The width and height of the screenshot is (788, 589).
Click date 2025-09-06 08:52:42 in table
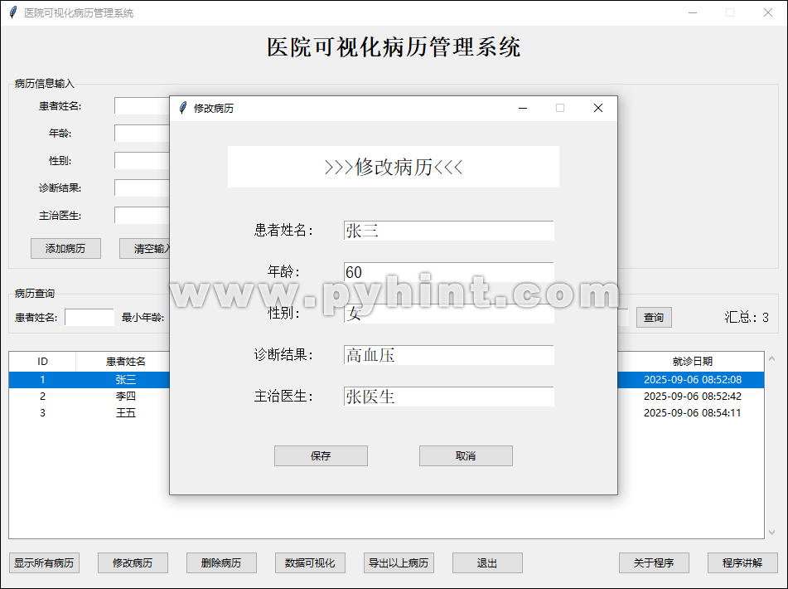point(693,397)
